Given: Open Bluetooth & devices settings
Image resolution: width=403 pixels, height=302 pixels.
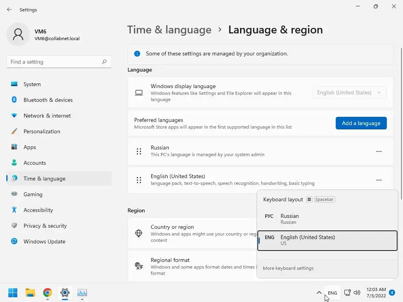Looking at the screenshot, I should [59, 100].
